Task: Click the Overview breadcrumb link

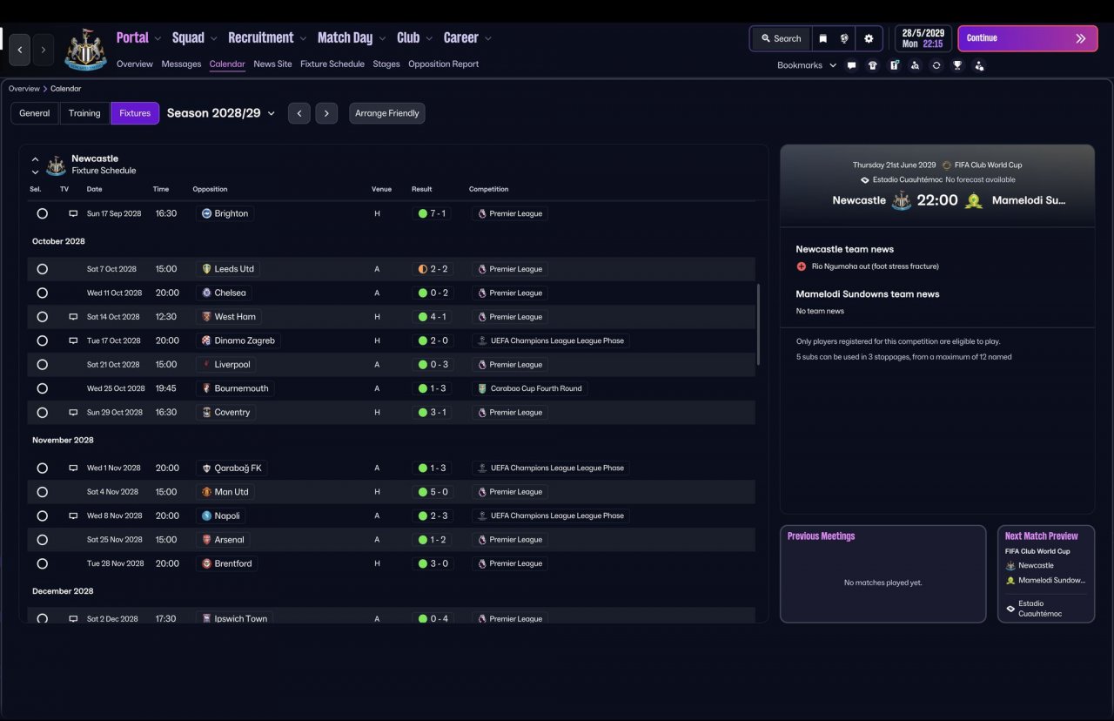Action: pos(24,89)
